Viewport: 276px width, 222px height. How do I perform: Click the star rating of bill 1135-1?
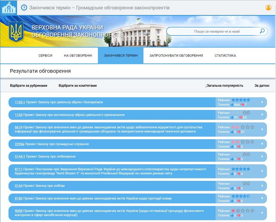(241, 100)
